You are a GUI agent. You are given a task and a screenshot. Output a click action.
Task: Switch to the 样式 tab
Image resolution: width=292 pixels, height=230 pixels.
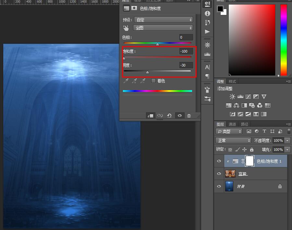(x=232, y=81)
